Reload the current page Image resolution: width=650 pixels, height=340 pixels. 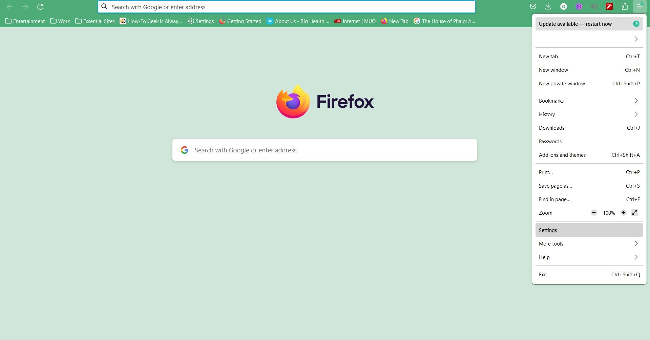click(41, 7)
